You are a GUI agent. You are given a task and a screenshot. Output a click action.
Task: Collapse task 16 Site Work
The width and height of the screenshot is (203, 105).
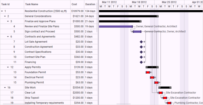coord(5,87)
